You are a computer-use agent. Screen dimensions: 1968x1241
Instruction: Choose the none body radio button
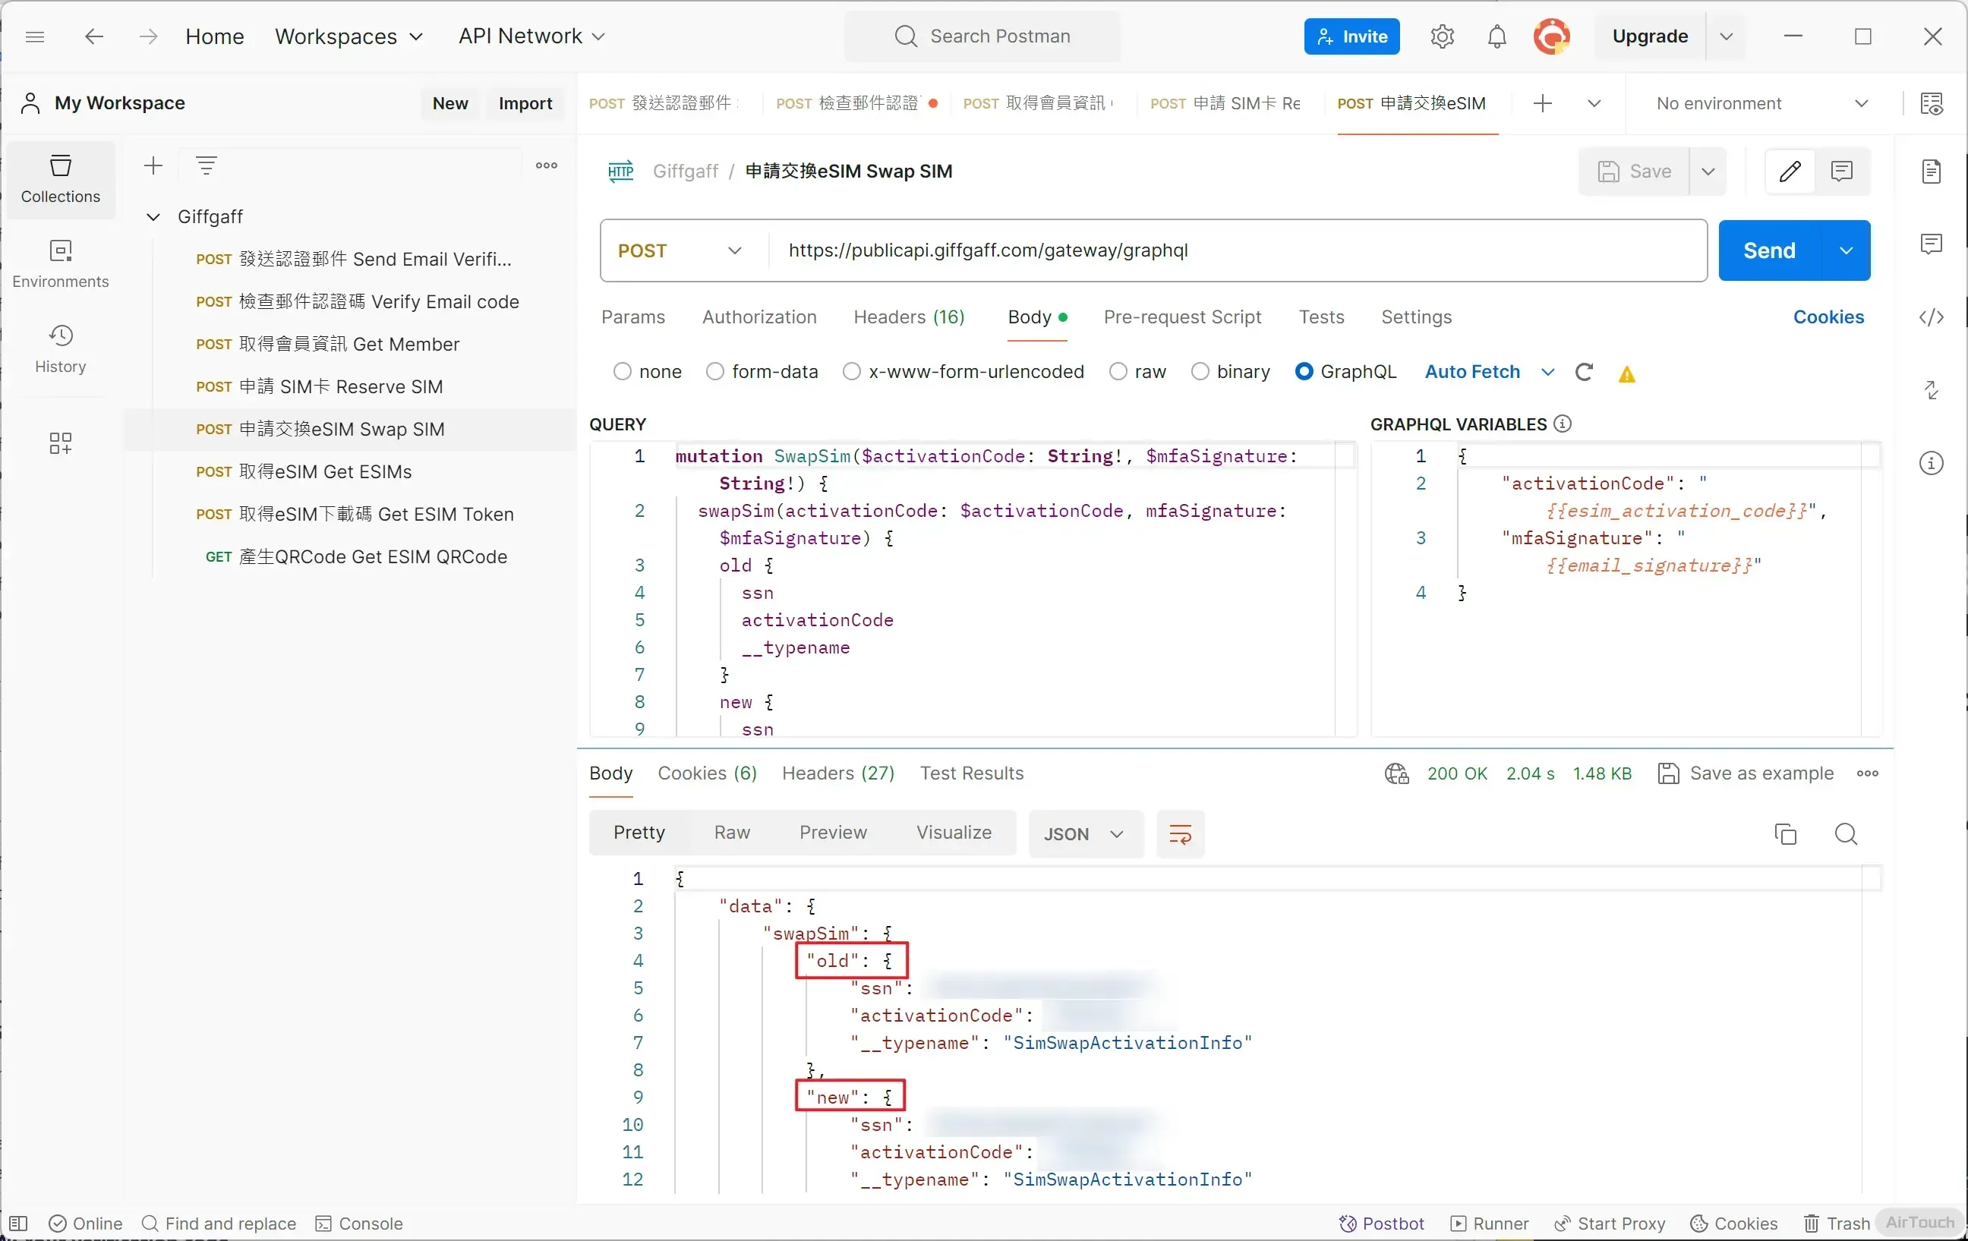622,372
